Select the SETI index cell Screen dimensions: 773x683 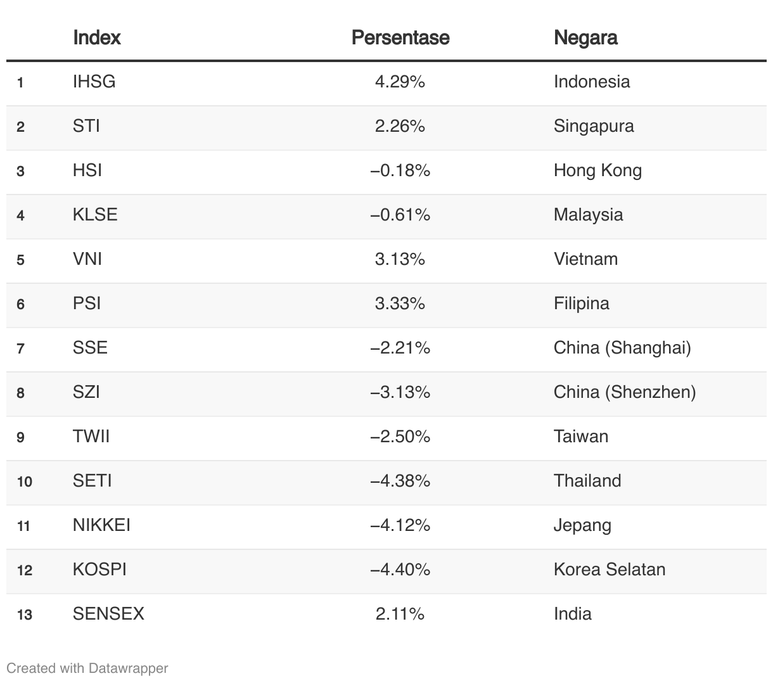pyautogui.click(x=93, y=481)
